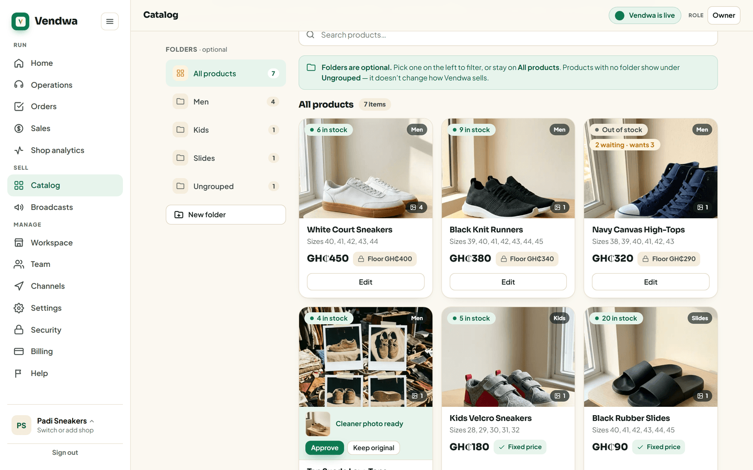Select the All products folder
The width and height of the screenshot is (753, 470).
click(x=226, y=74)
